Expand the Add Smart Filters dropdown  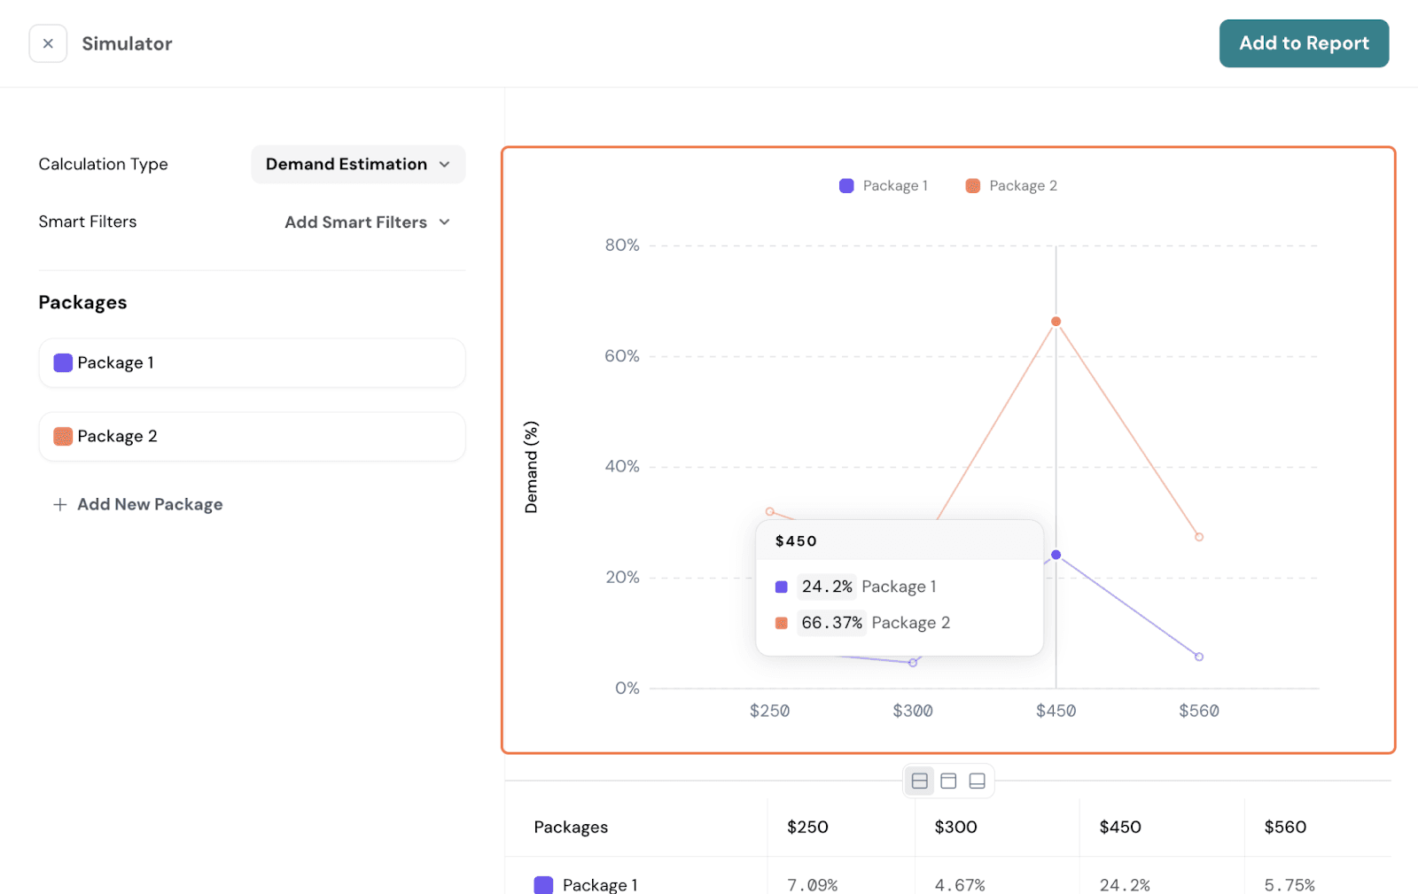[367, 222]
